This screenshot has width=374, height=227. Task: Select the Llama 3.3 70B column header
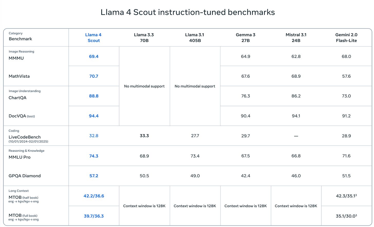(x=144, y=38)
